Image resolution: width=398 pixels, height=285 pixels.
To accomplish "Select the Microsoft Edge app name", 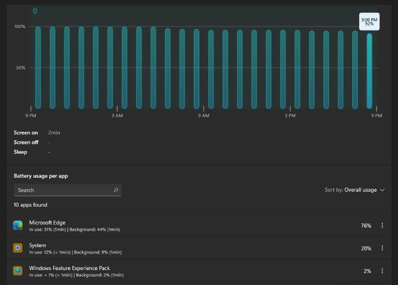I will coord(47,223).
